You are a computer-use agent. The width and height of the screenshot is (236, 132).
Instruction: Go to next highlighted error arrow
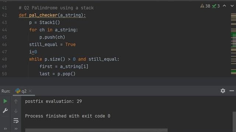(232, 6)
